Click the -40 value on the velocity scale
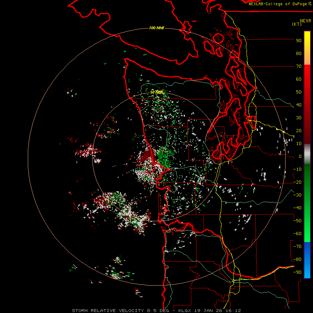Viewport: 313px width, 313px height. pos(297,208)
